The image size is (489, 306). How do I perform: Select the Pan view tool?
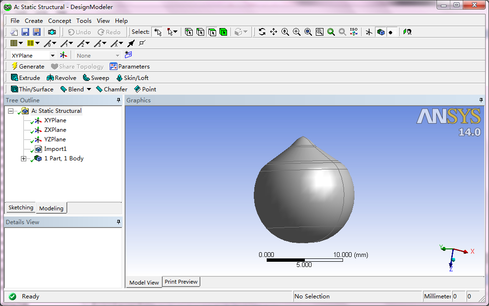(273, 32)
